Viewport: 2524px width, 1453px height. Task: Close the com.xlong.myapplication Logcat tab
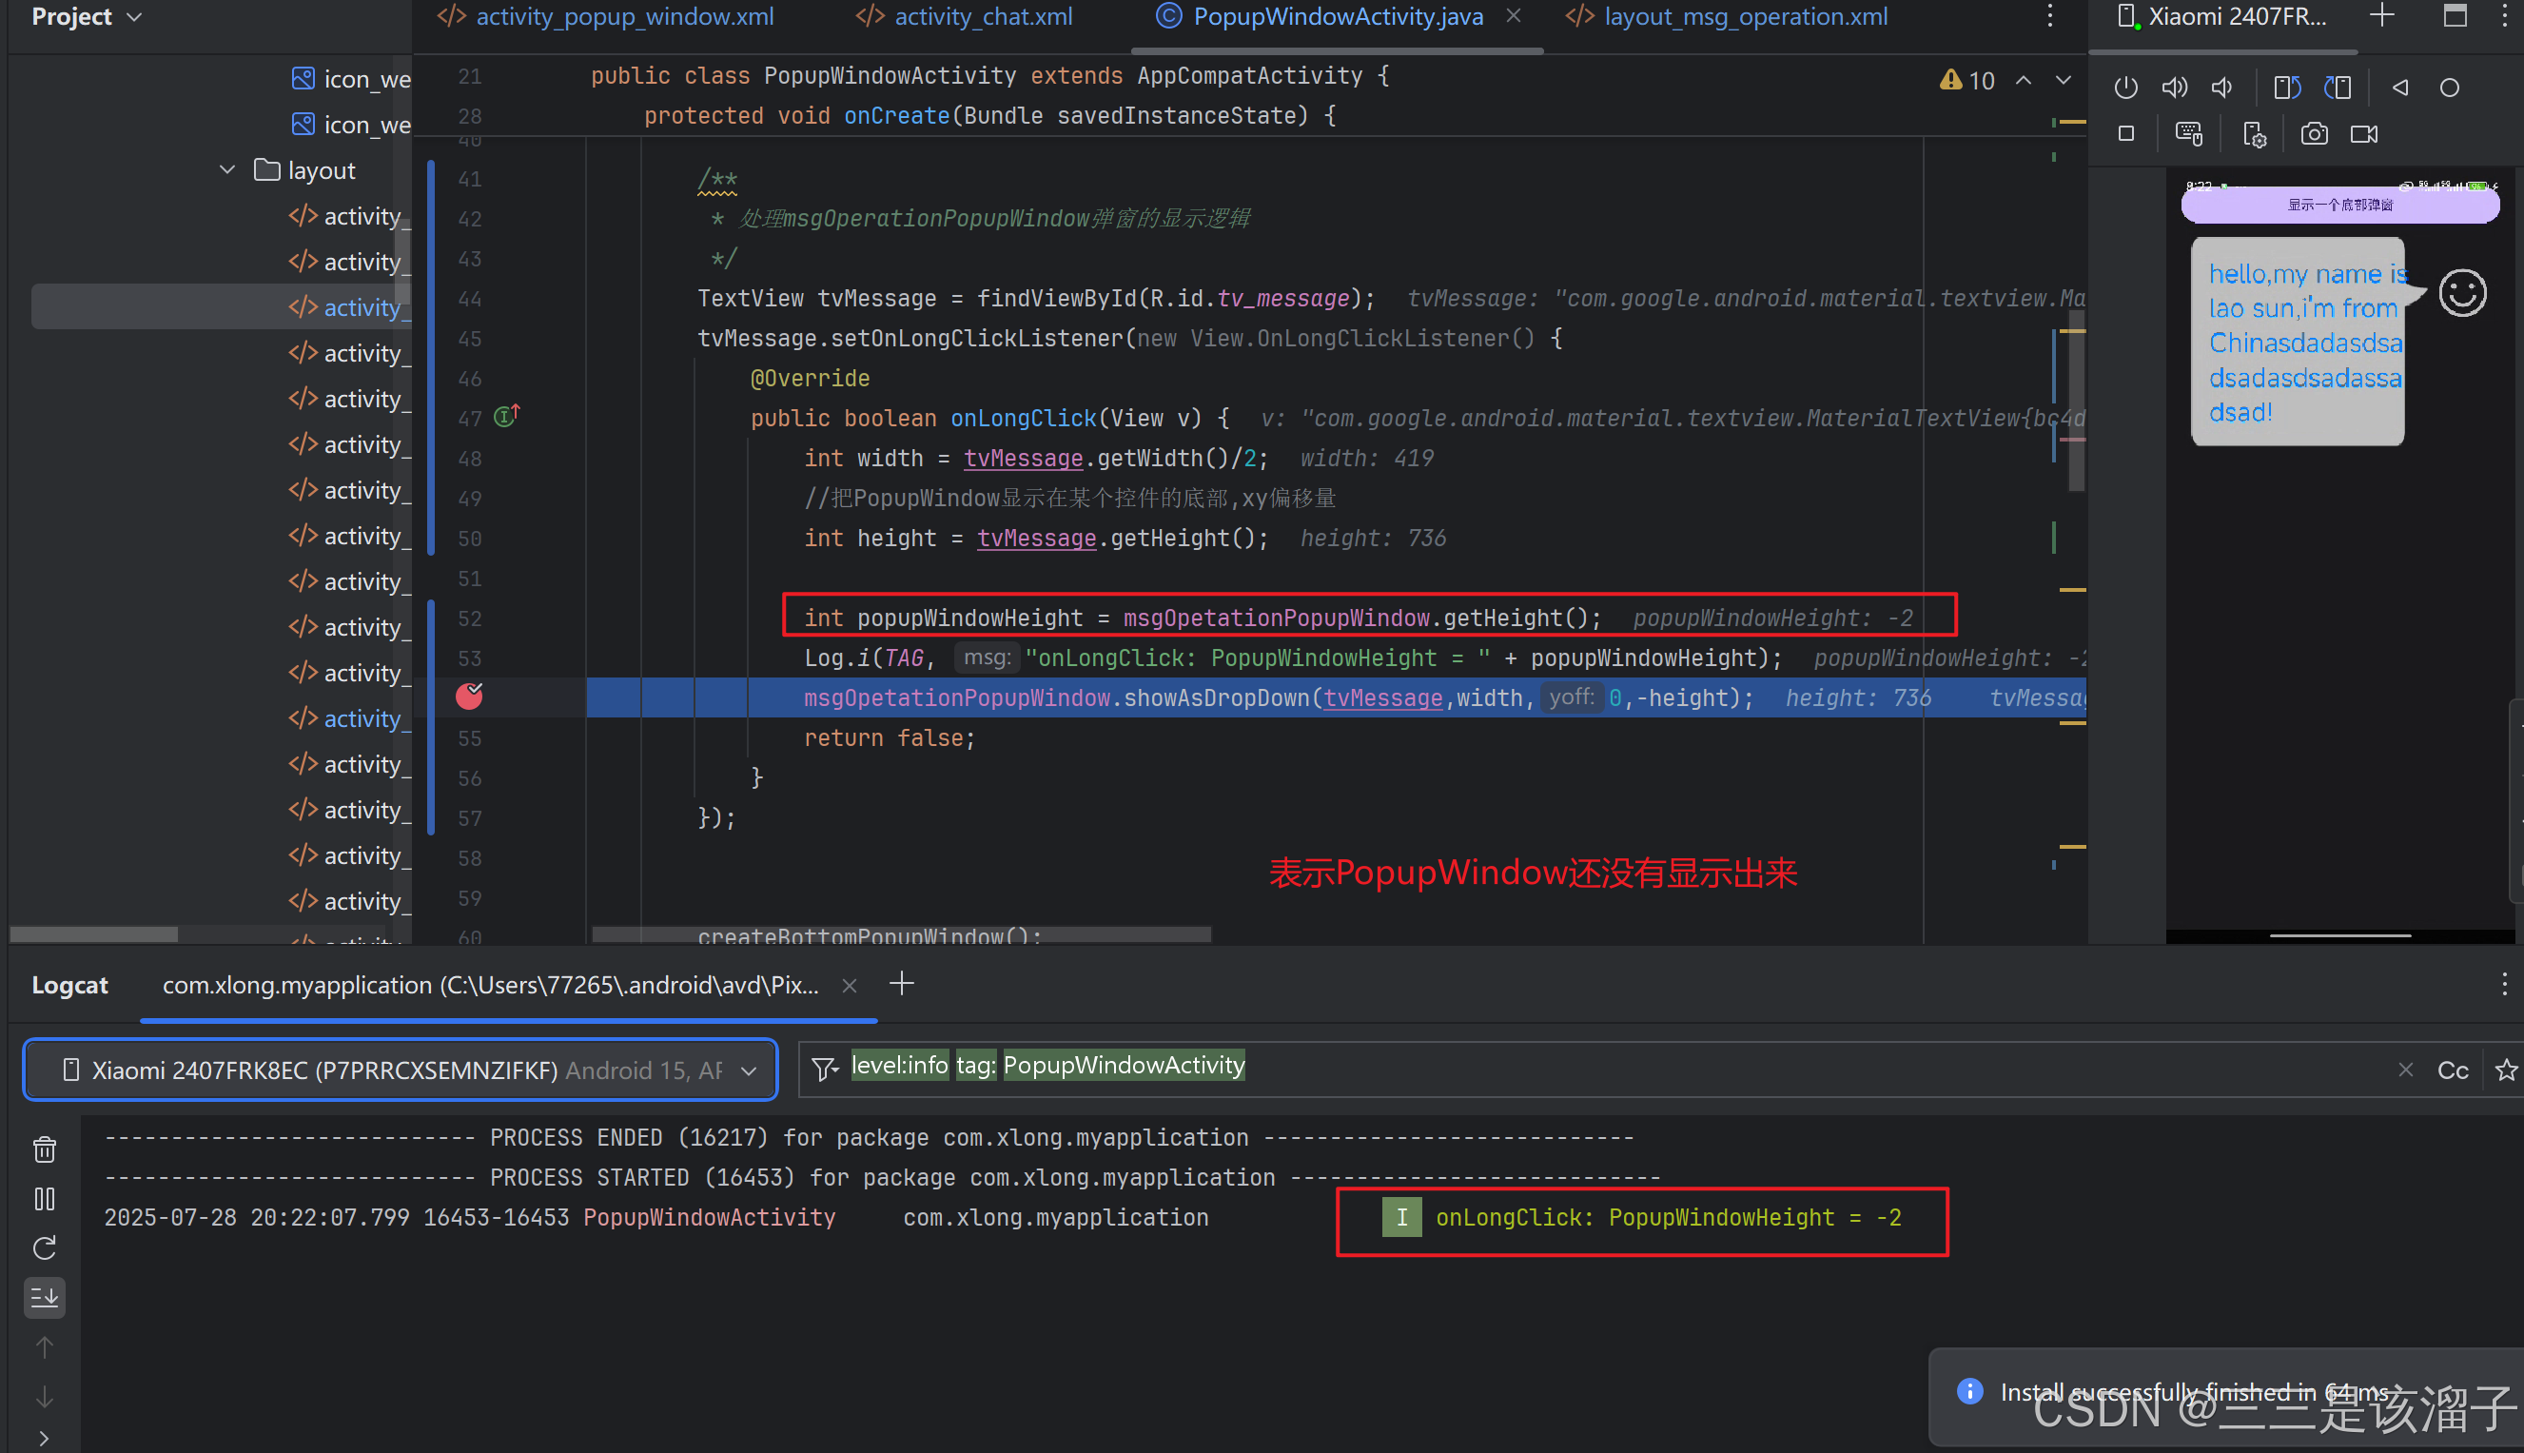[x=849, y=986]
